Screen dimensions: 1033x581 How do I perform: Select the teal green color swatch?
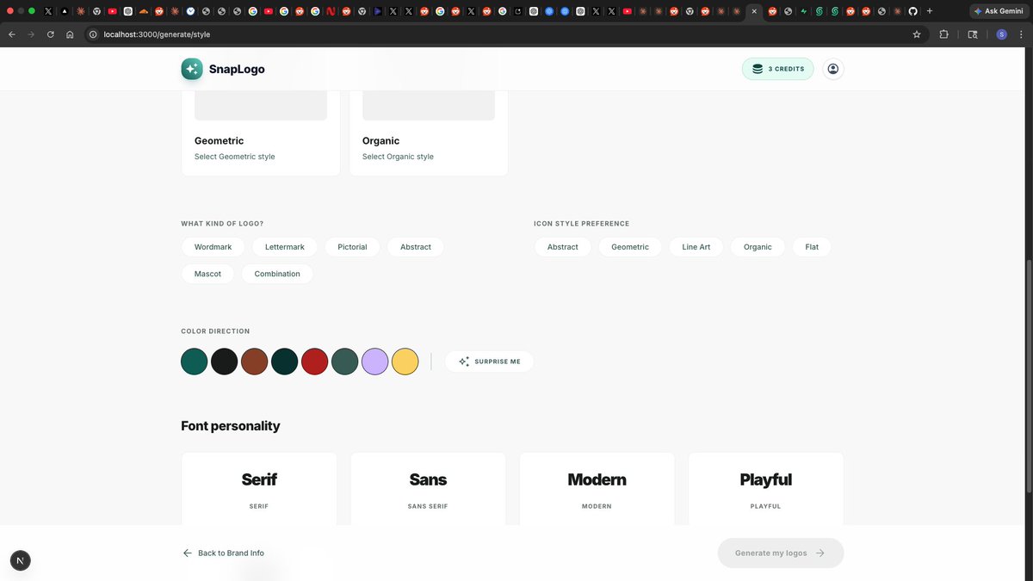(195, 362)
